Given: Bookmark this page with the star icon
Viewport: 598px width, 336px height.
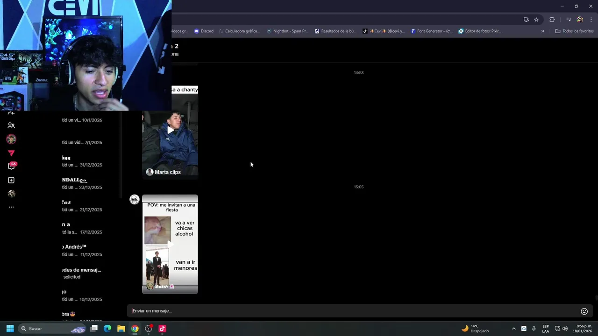Looking at the screenshot, I should [536, 20].
